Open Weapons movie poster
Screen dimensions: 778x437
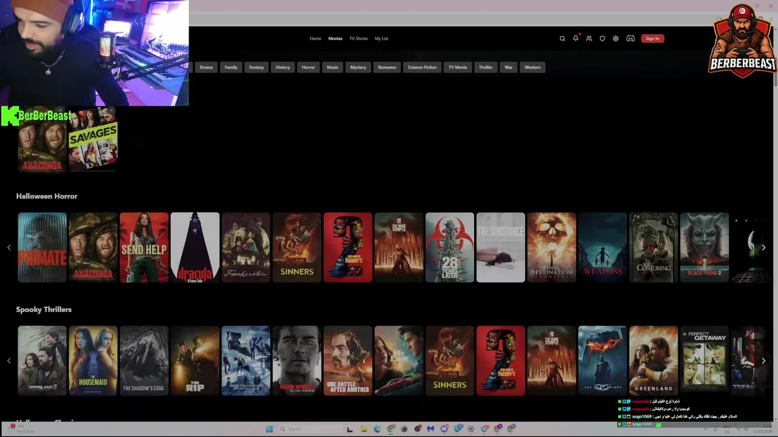(x=602, y=247)
